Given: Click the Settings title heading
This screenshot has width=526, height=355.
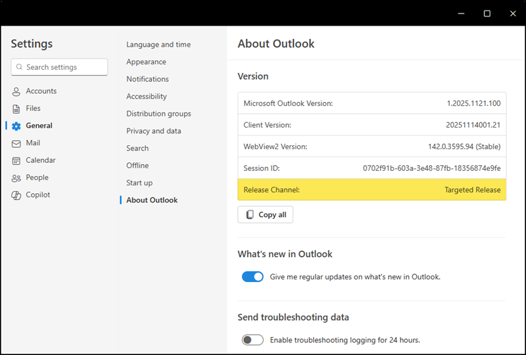Looking at the screenshot, I should tap(32, 43).
